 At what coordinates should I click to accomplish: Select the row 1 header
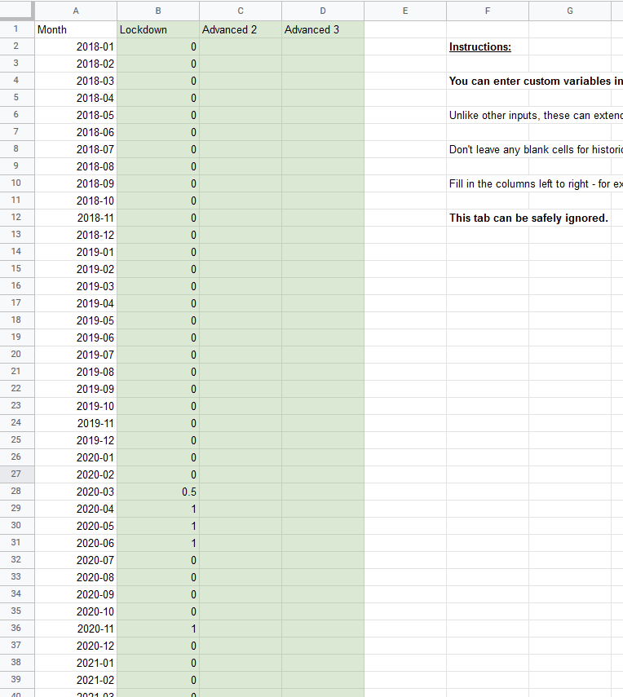coord(16,29)
